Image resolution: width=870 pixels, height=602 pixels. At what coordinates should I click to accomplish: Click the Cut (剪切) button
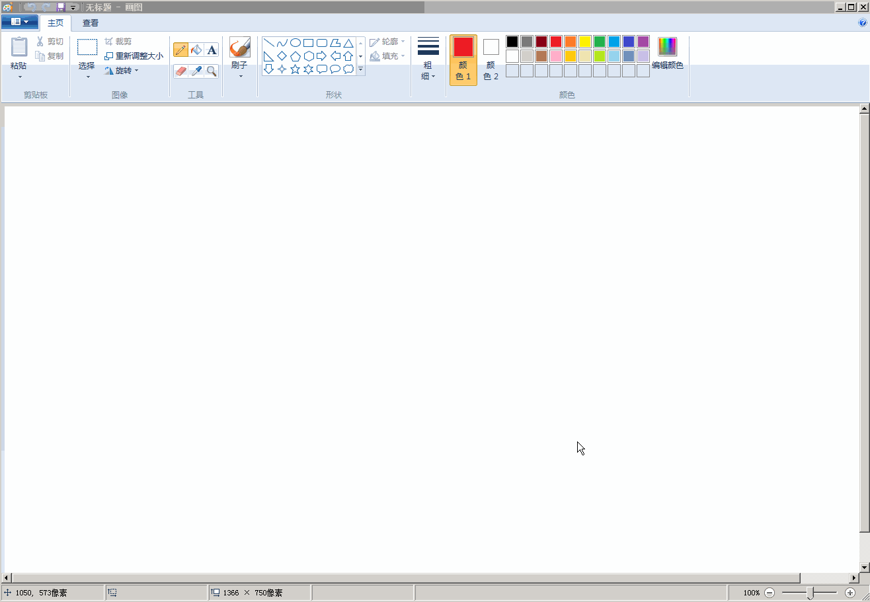[50, 42]
